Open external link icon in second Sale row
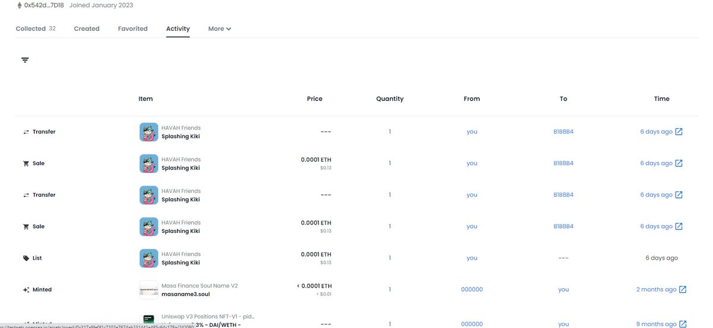 (679, 226)
